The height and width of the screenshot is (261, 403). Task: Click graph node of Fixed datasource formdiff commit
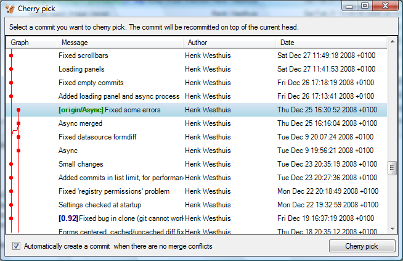(18, 137)
